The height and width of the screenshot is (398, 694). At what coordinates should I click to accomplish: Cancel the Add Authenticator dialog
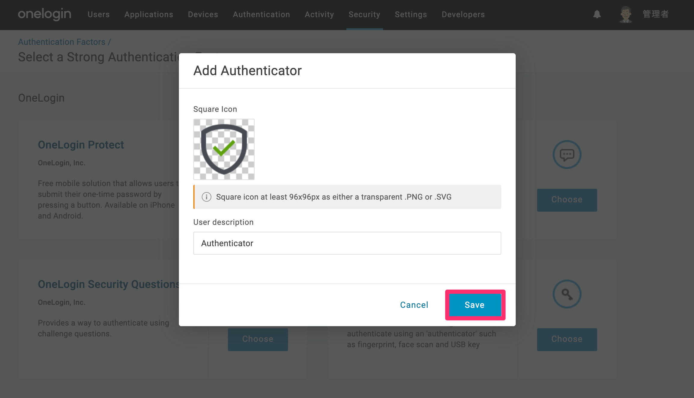tap(414, 305)
